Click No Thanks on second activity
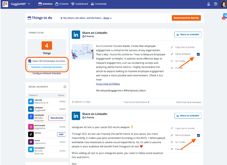The width and height of the screenshot is (227, 165). coord(178,142)
